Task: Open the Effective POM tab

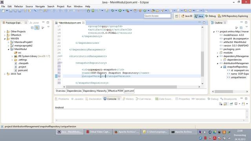Action: point(115,91)
